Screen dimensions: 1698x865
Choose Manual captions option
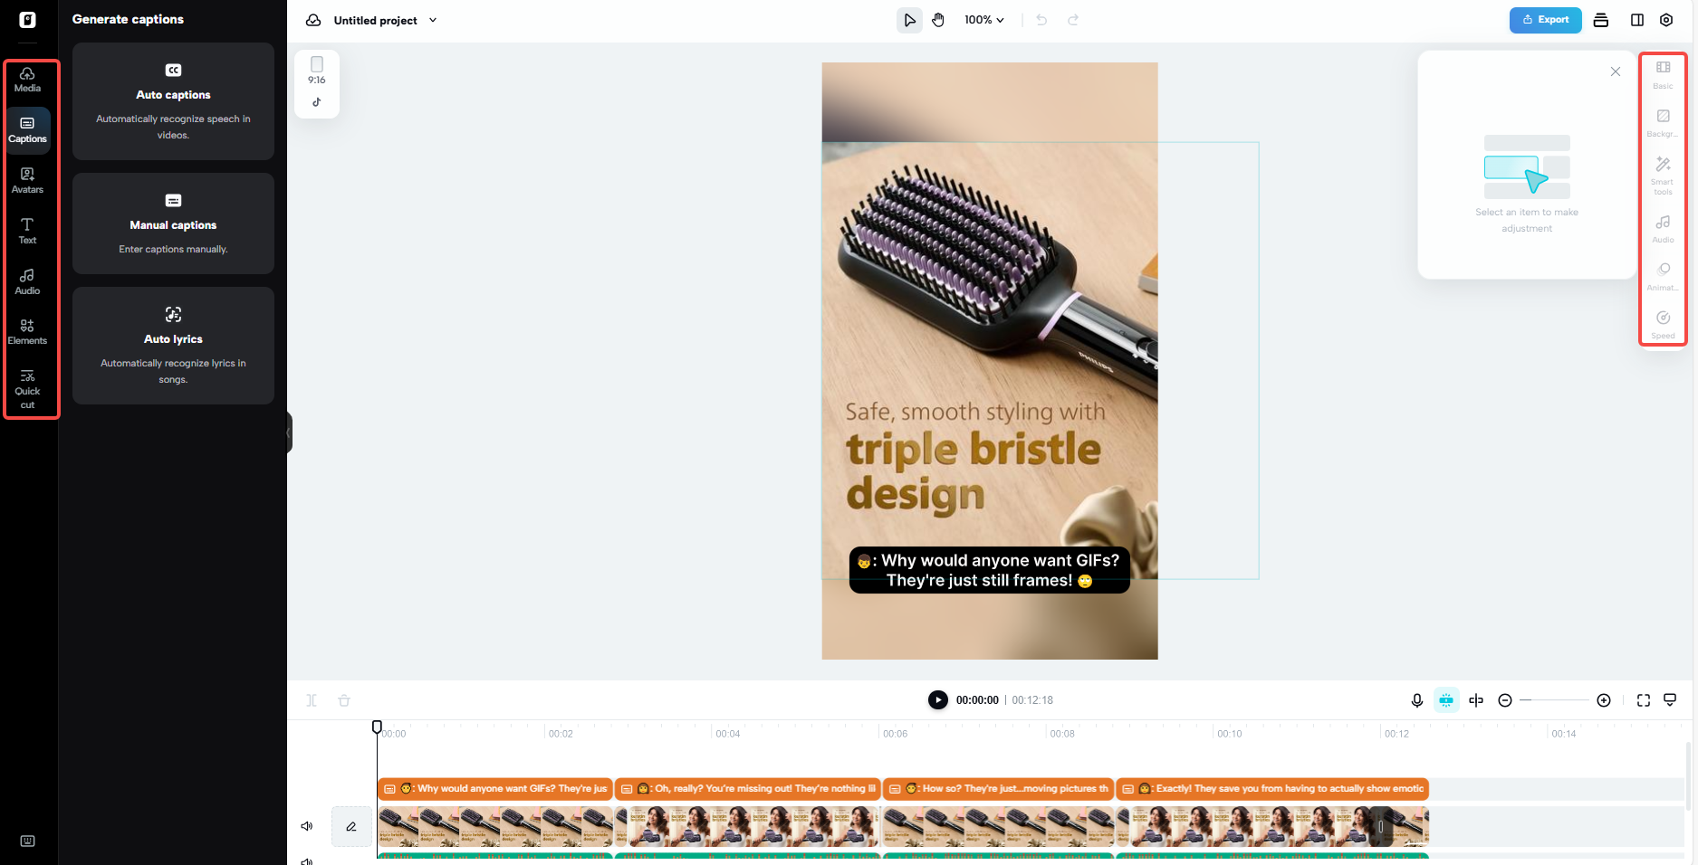(x=173, y=223)
